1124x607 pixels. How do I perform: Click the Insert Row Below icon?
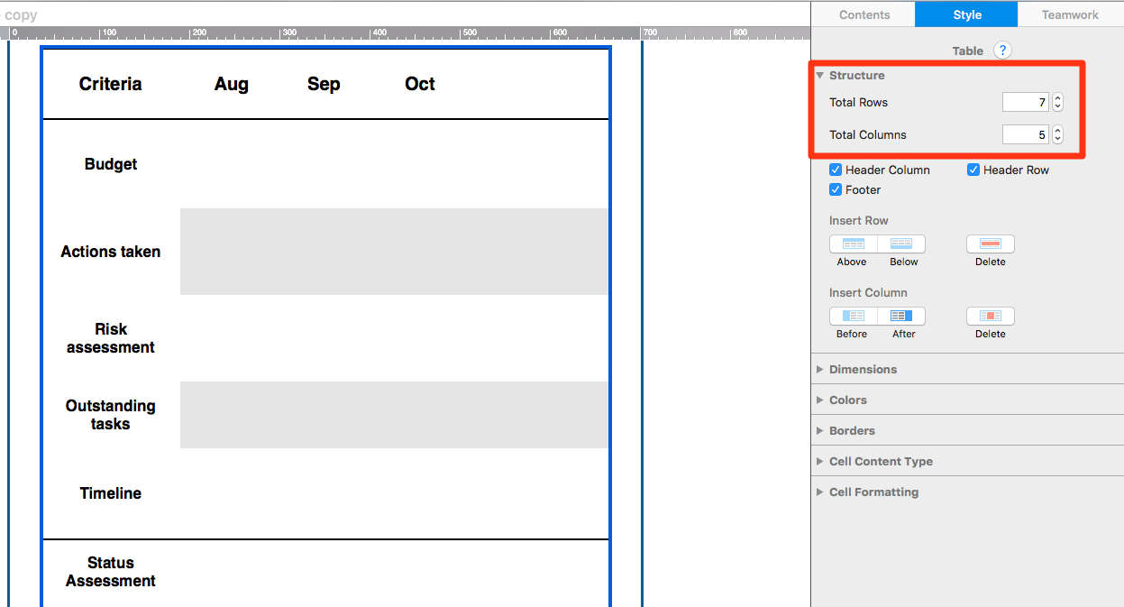pos(903,244)
